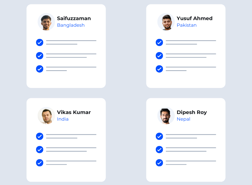Click the profile photo beside the name Vikas Kumar
Viewport: 252px width, 185px height.
pyautogui.click(x=46, y=116)
